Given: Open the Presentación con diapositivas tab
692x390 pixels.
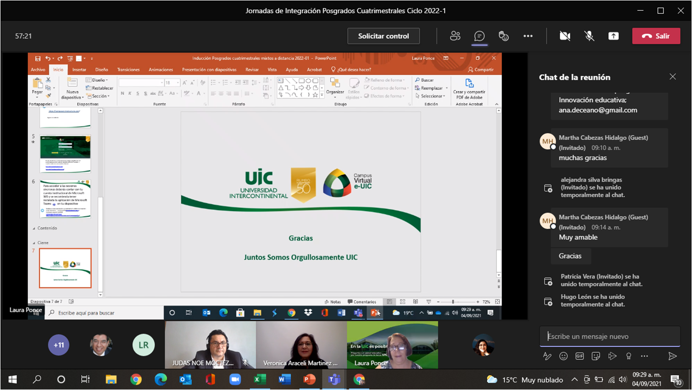Looking at the screenshot, I should tap(209, 70).
